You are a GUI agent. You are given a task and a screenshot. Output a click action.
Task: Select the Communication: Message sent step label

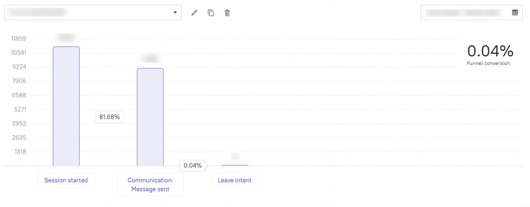150,185
